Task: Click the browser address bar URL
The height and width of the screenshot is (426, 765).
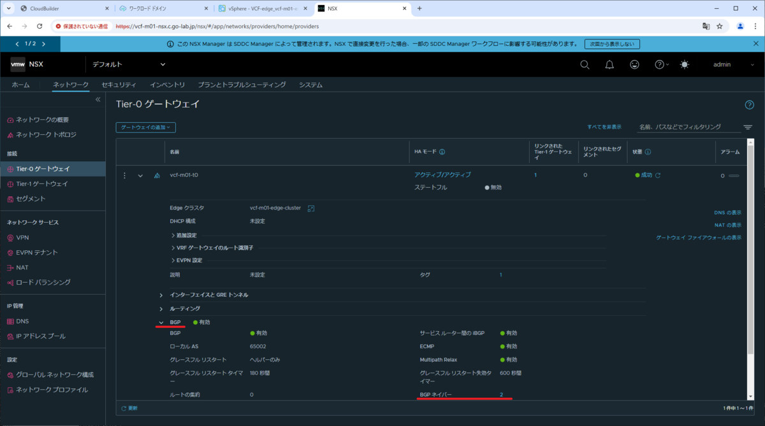Action: 217,26
